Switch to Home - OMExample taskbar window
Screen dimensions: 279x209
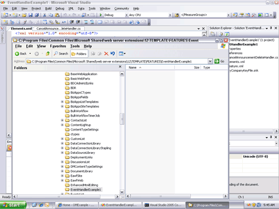(76, 205)
